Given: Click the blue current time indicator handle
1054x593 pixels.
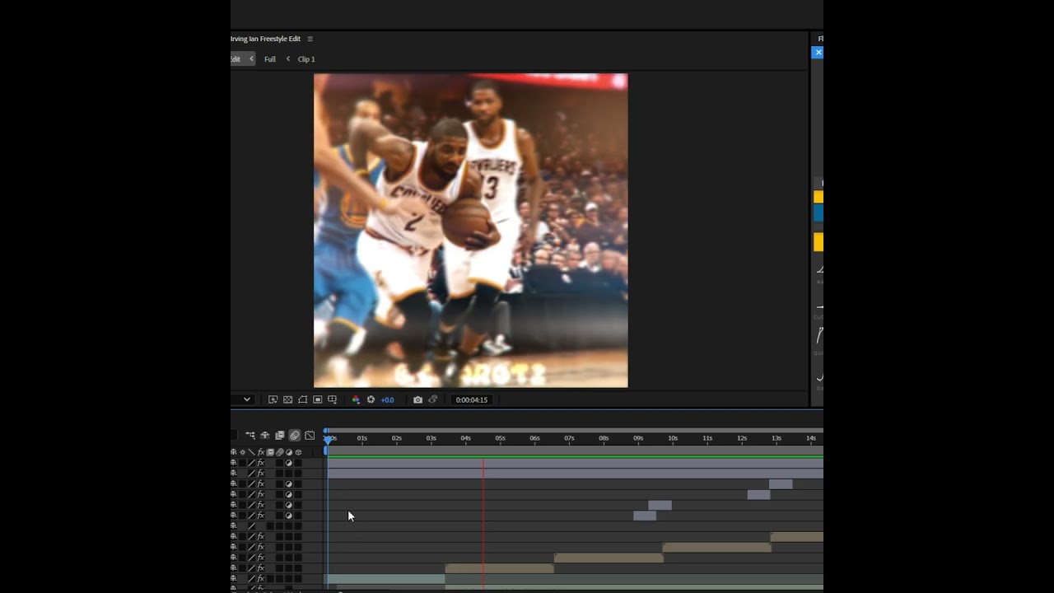Looking at the screenshot, I should pos(328,439).
